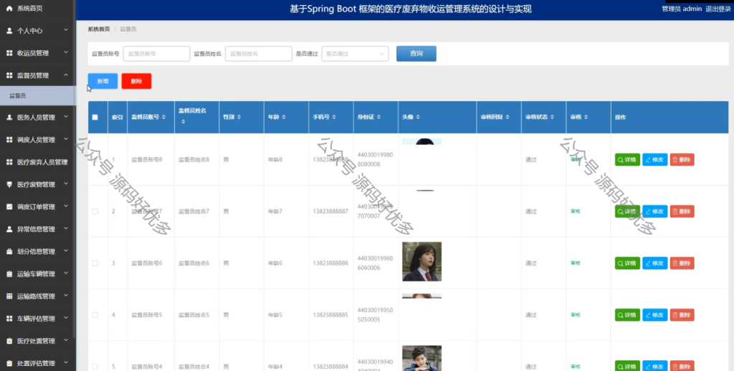Check the checkbox for row index 4

(95, 315)
